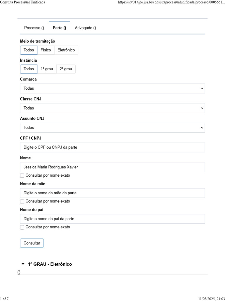Enable exact name search for Nome da mãe
Screen dimensions: 225x301
tap(22, 201)
